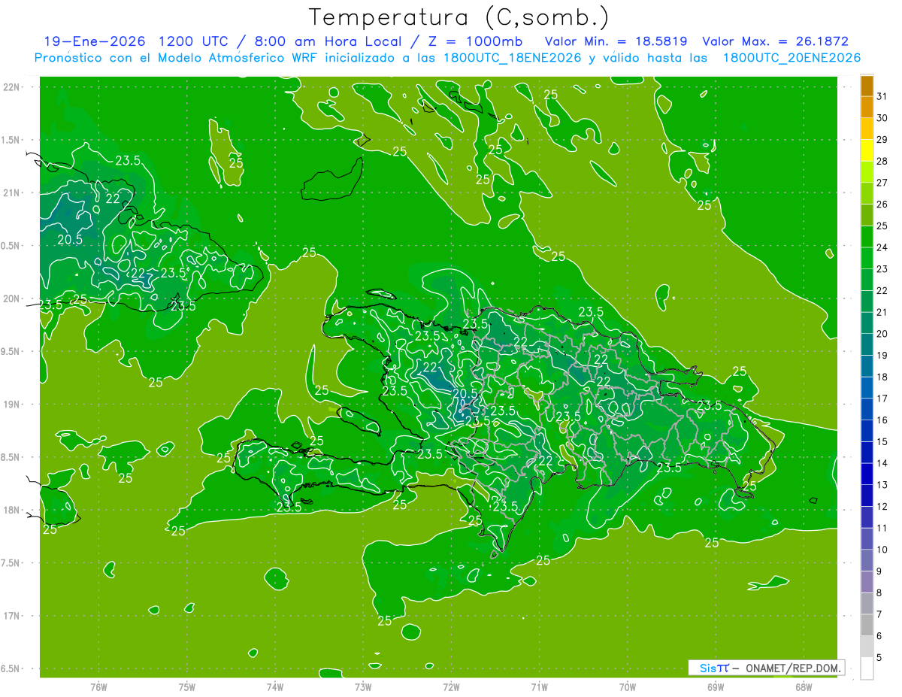Pick the color bar segment between 24 and 25
This screenshot has height=697, width=902.
867,237
